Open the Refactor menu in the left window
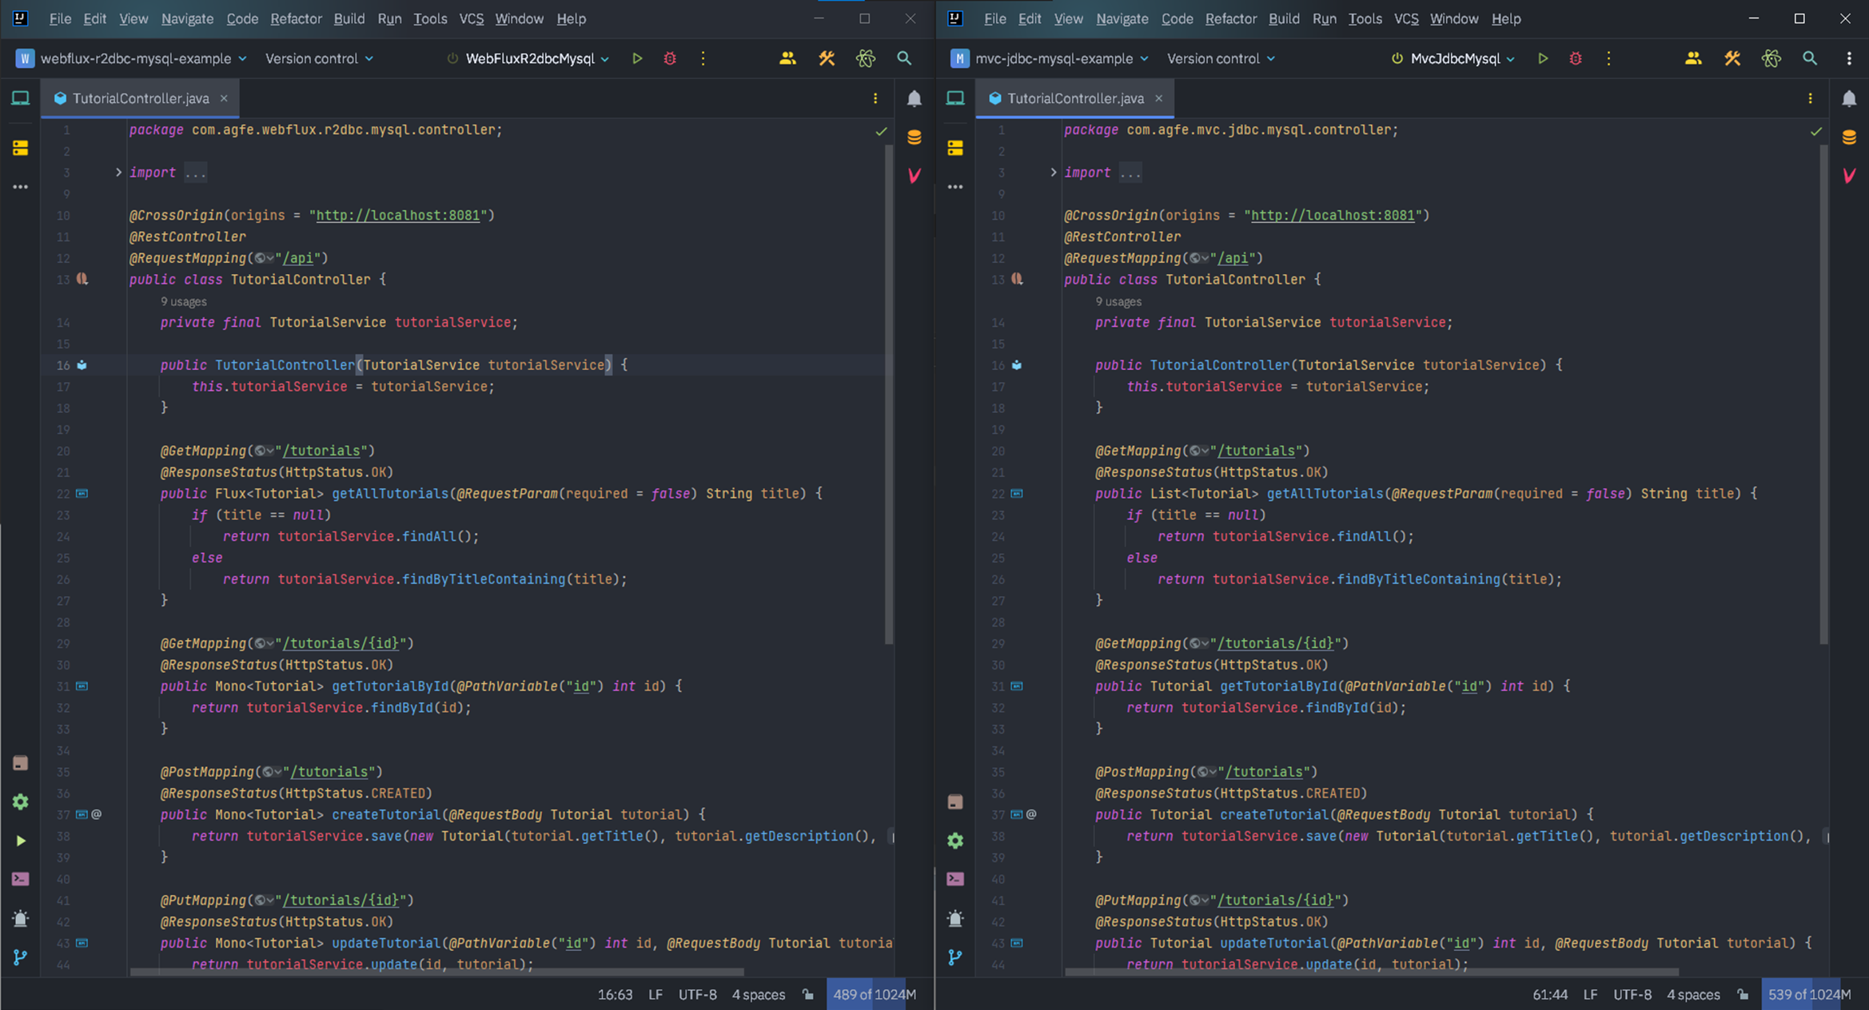The width and height of the screenshot is (1869, 1010). click(295, 18)
